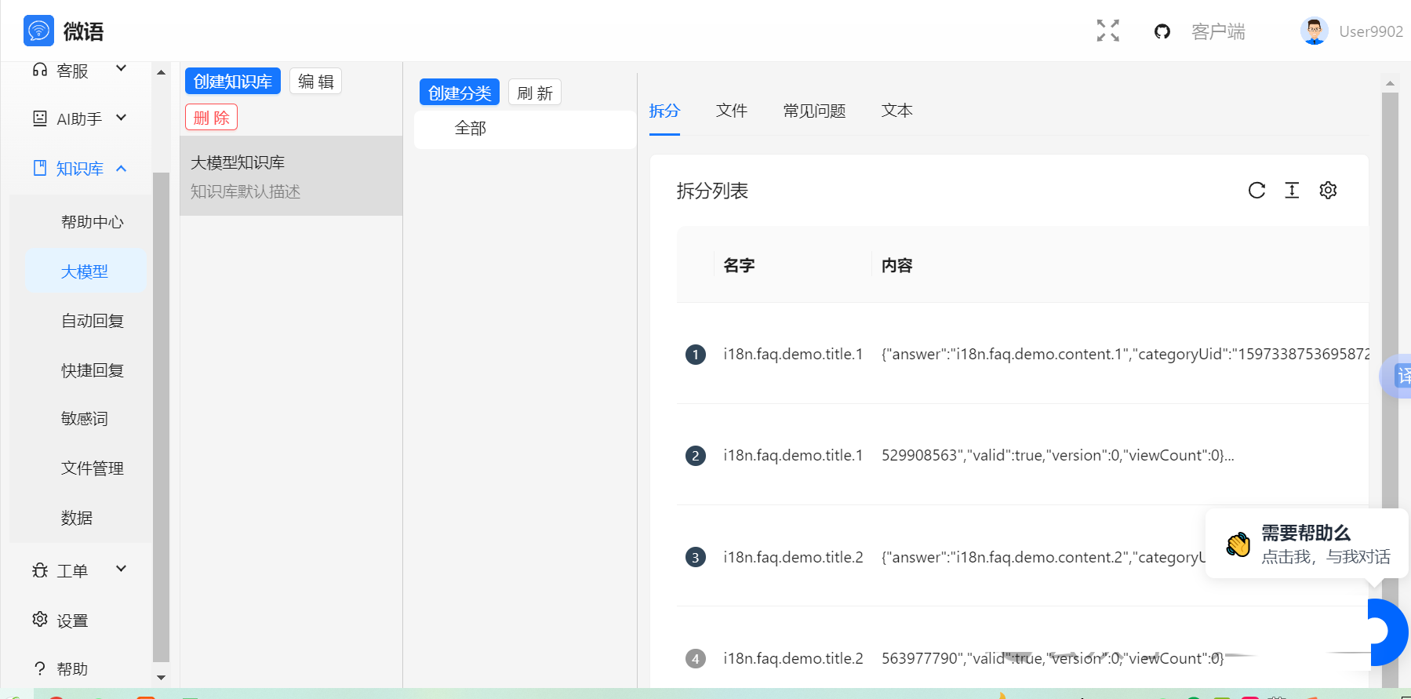This screenshot has height=699, width=1411.
Task: Open 敏感词 in the sidebar
Action: click(x=85, y=419)
